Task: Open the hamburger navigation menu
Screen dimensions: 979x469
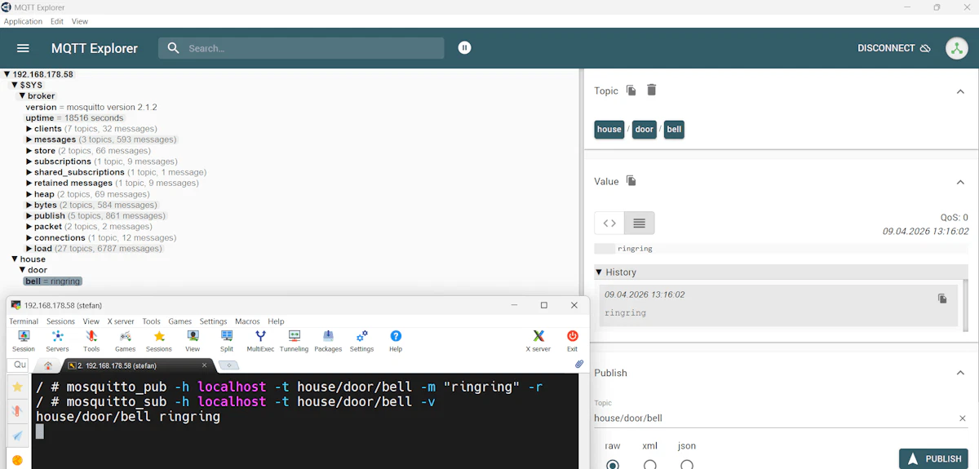Action: 23,48
